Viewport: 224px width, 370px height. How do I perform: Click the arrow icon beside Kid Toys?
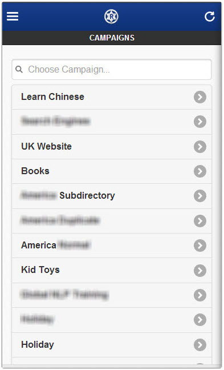(x=200, y=270)
